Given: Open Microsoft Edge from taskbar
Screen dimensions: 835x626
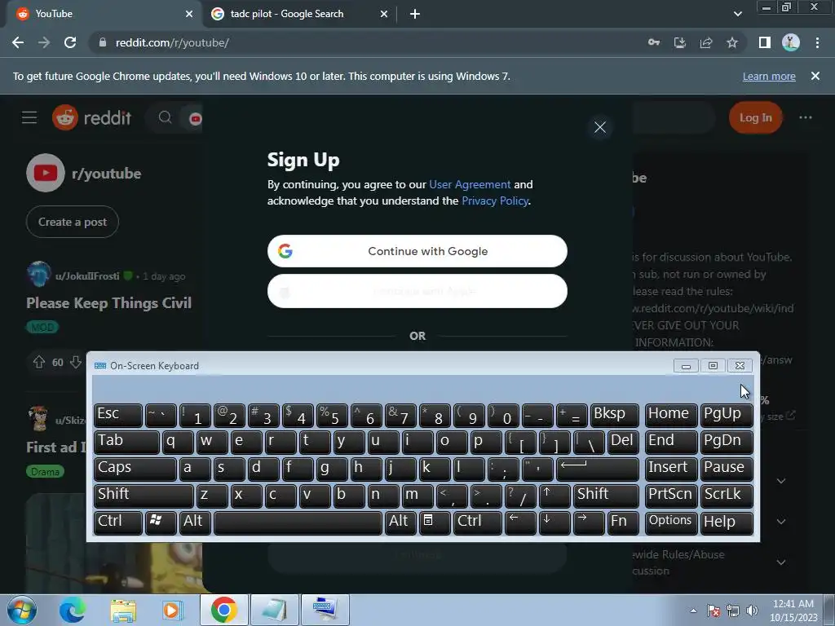Looking at the screenshot, I should click(x=73, y=610).
